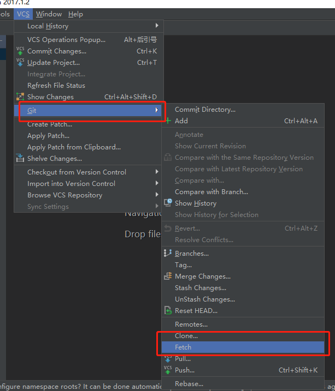Select Merge Changes...
The height and width of the screenshot is (391, 335).
pos(243,276)
